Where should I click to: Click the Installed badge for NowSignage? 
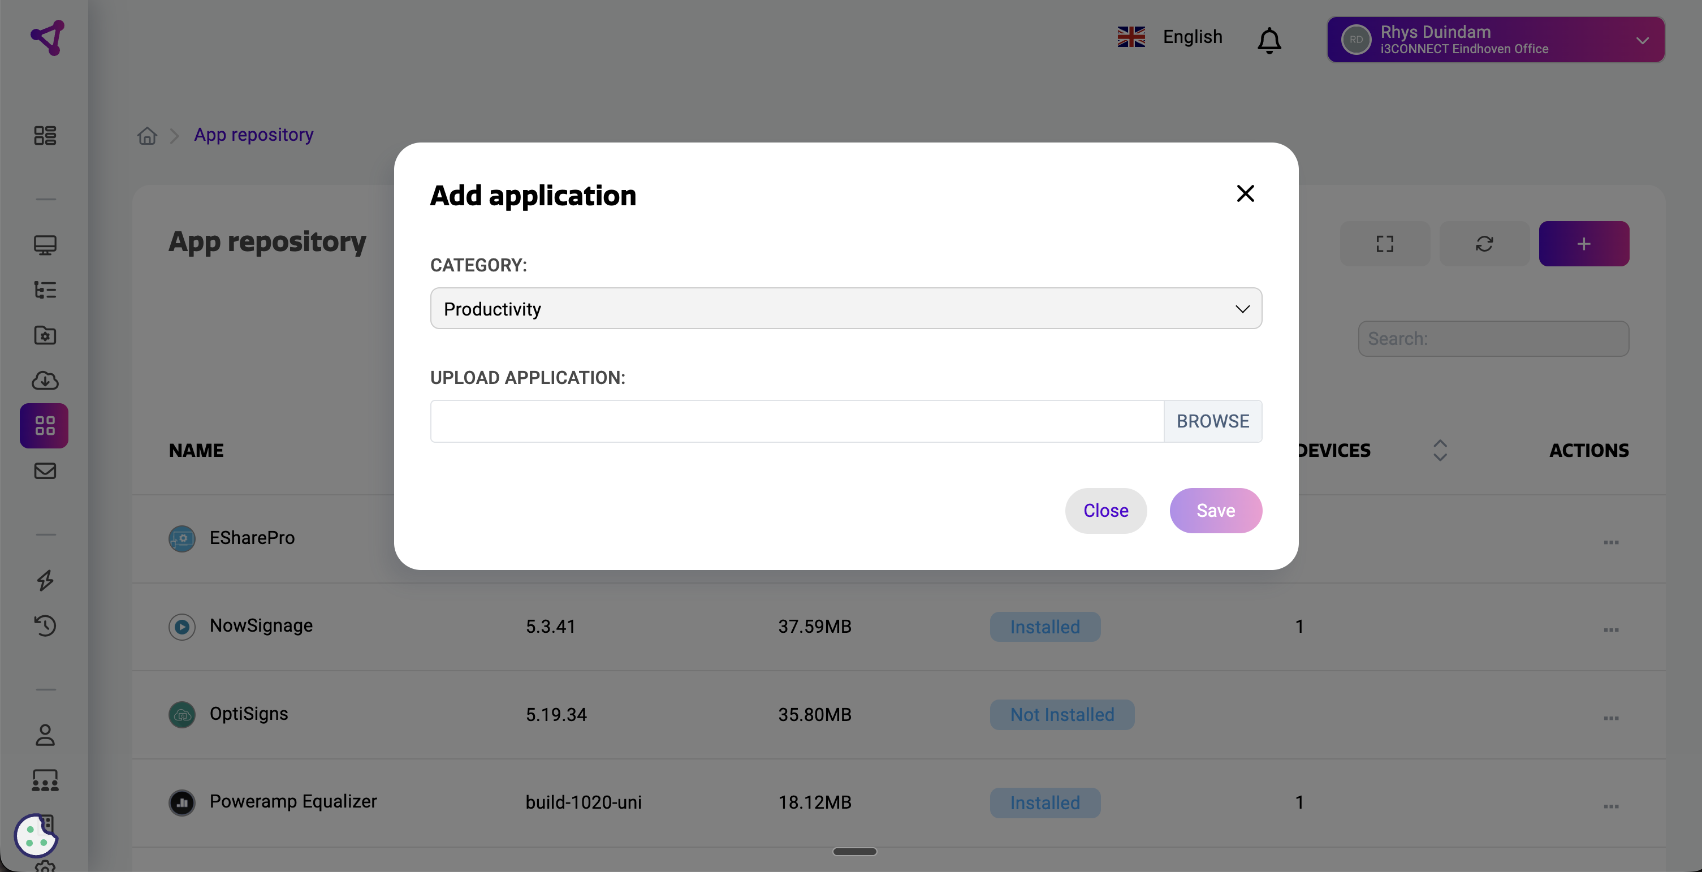(x=1044, y=627)
